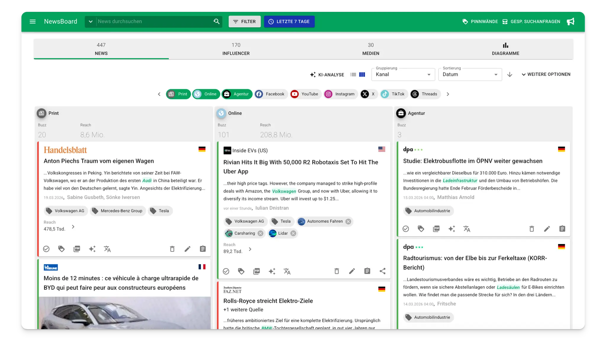Click the search magnifier icon
This screenshot has height=341, width=606.
tap(216, 21)
